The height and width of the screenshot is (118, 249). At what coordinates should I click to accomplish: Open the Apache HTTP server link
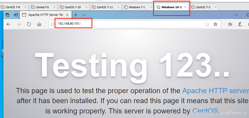216,91
